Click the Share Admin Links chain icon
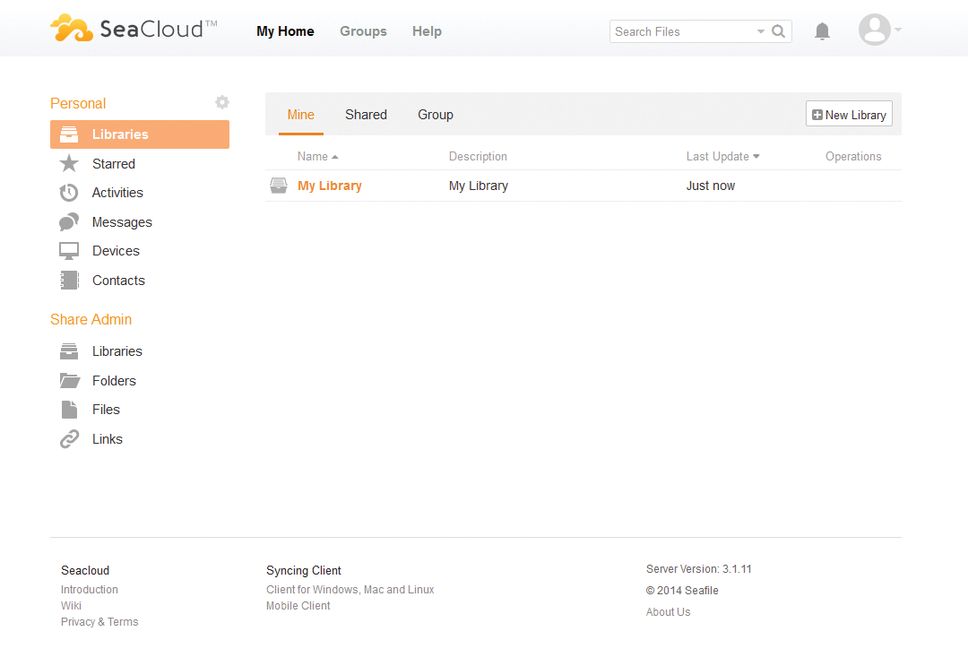Viewport: 968px width, 666px height. [69, 439]
